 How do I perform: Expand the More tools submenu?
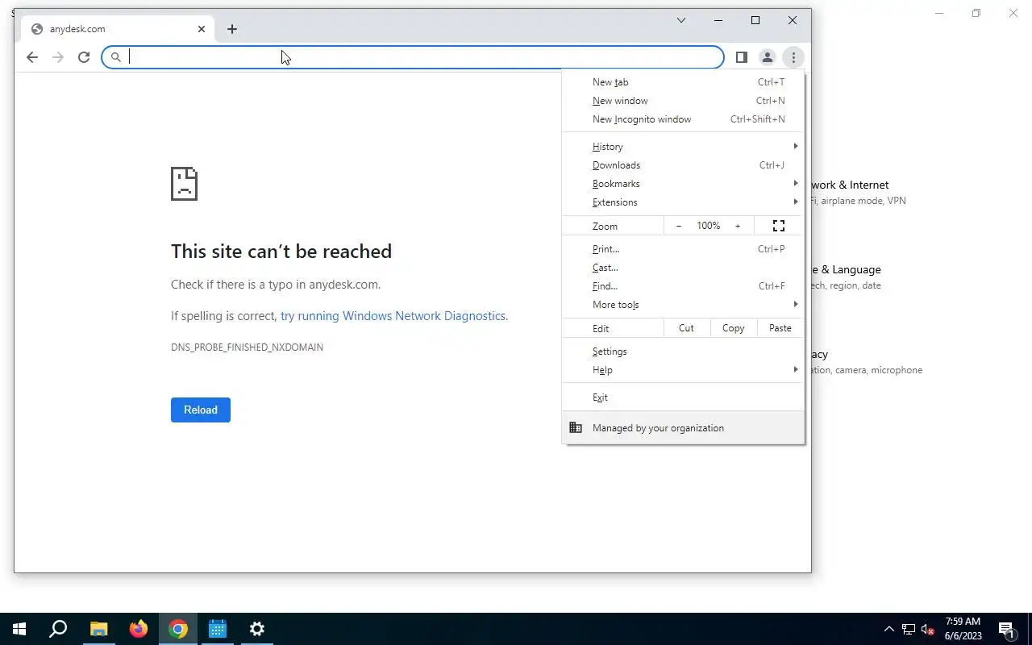point(683,305)
